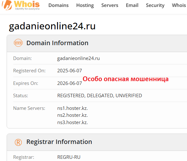Click the ns2.hoster.kz. name server

pos(73,115)
